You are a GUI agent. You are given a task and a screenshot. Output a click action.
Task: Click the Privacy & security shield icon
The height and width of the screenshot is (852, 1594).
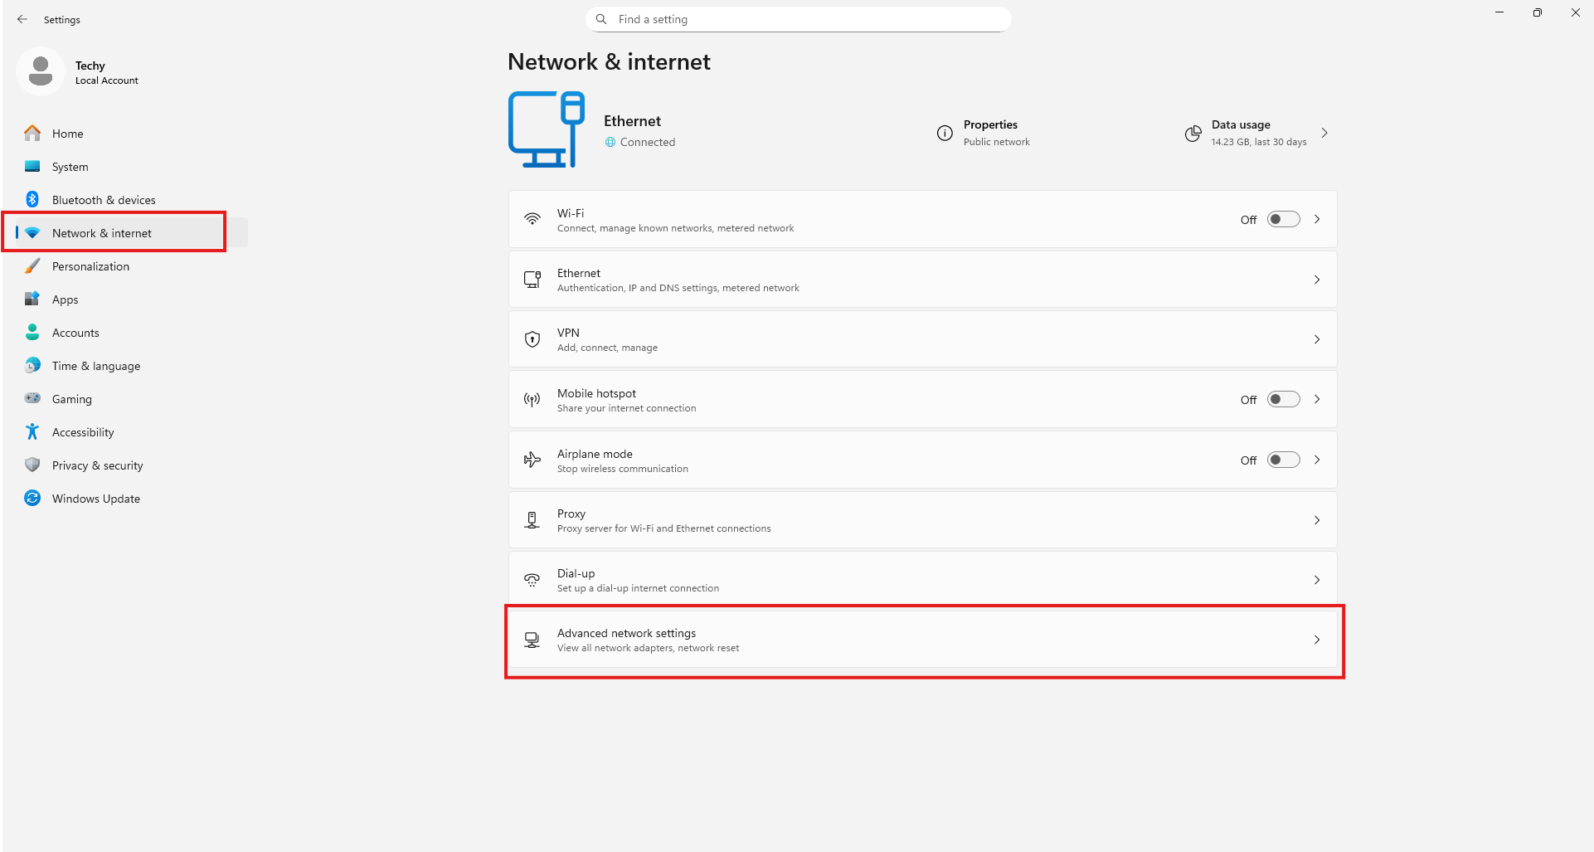pos(32,465)
